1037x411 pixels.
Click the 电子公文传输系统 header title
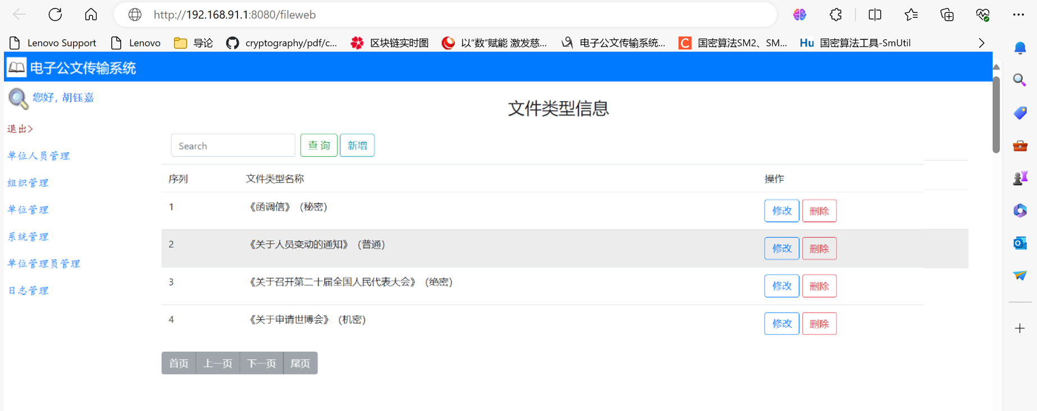point(83,68)
